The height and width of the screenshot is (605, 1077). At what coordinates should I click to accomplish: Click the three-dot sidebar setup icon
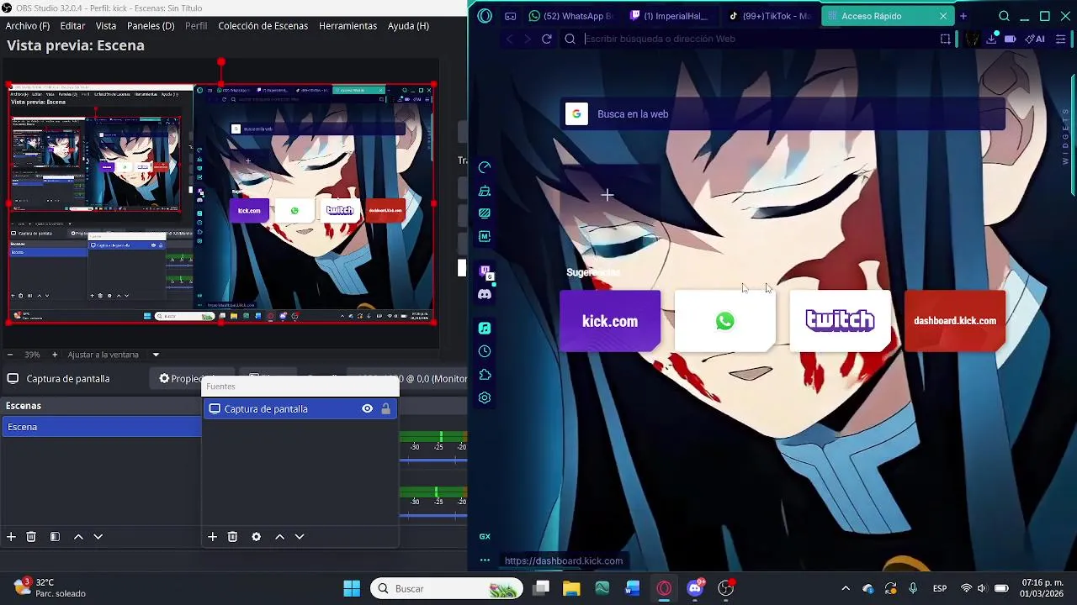pos(485,560)
